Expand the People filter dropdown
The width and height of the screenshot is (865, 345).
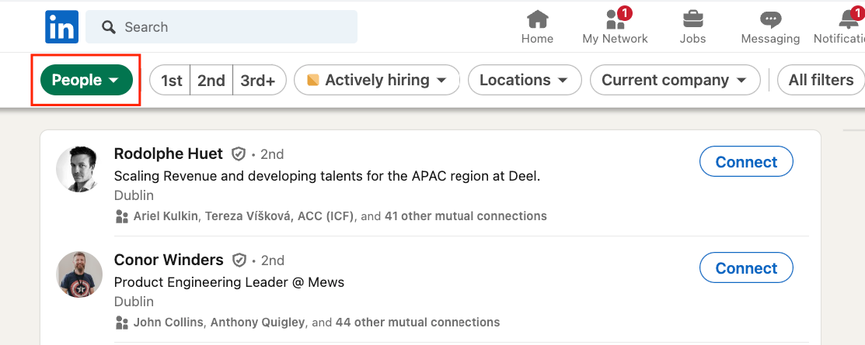coord(85,80)
